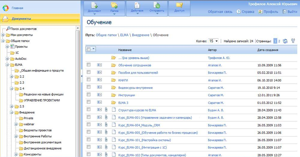
Task: Click folder icon of Видеокурсы внутренние row
Action: click(x=114, y=88)
